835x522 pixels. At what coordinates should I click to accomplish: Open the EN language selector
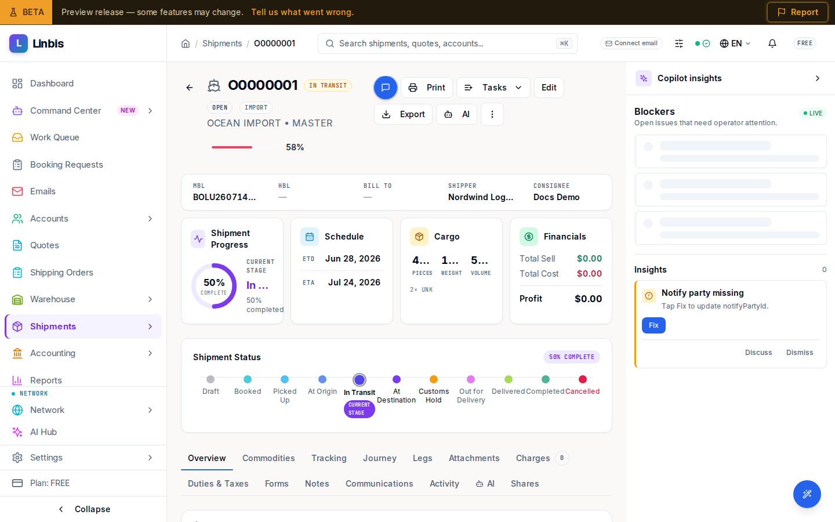pyautogui.click(x=735, y=43)
